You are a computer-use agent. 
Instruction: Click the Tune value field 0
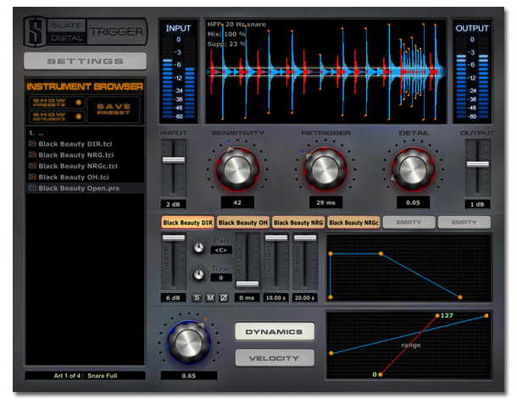[x=221, y=278]
